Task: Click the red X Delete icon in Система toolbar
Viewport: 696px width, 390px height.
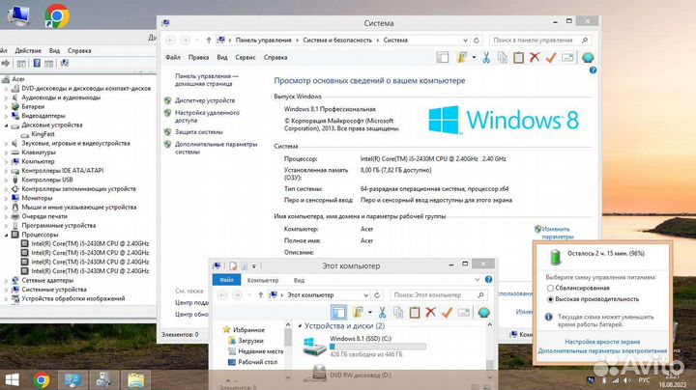Action: [x=535, y=57]
